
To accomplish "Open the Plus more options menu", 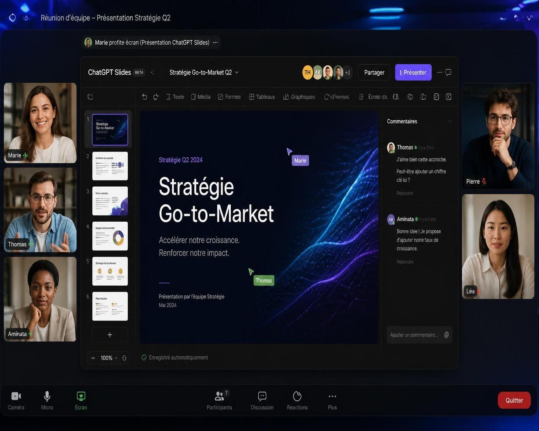I will tap(332, 400).
